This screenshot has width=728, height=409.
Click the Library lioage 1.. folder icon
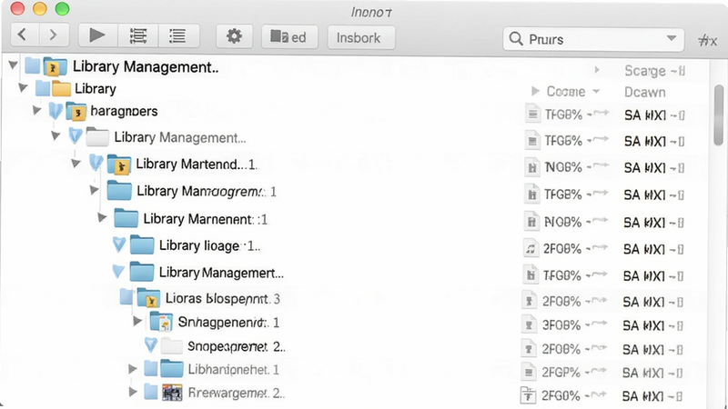point(142,244)
